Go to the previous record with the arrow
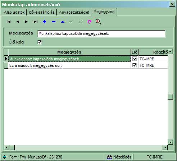Screen dimensions: 177x161 click(x=18, y=22)
